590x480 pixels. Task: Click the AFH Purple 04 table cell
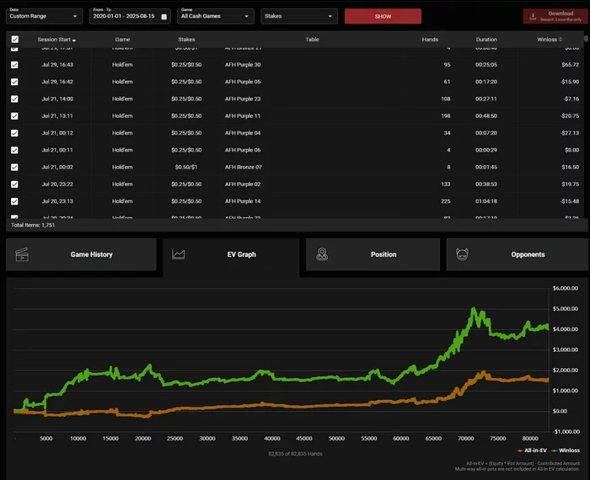tap(243, 133)
